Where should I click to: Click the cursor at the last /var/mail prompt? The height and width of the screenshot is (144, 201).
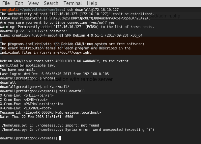60,138
